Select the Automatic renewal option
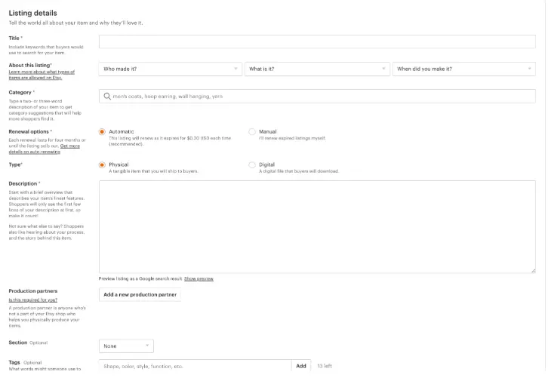 [103, 131]
